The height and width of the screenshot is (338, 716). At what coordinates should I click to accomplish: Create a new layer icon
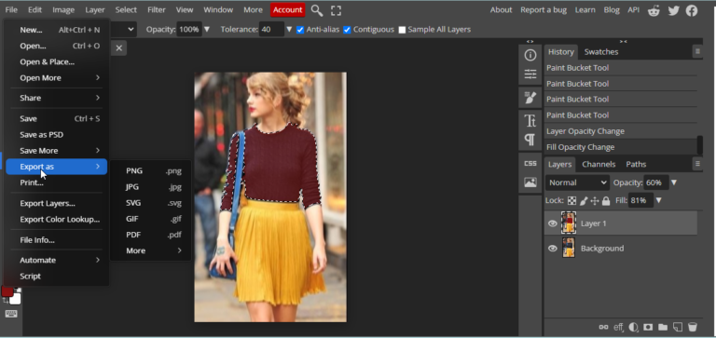pos(678,327)
